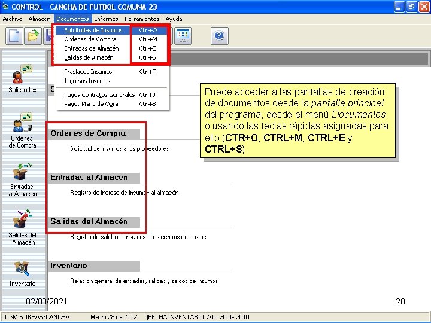The height and width of the screenshot is (323, 431).
Task: Click the Open folder toolbar icon
Action: [33, 36]
